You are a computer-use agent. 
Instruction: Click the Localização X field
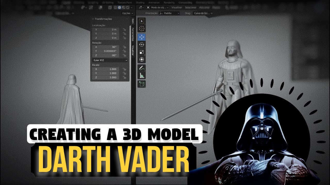(106, 30)
